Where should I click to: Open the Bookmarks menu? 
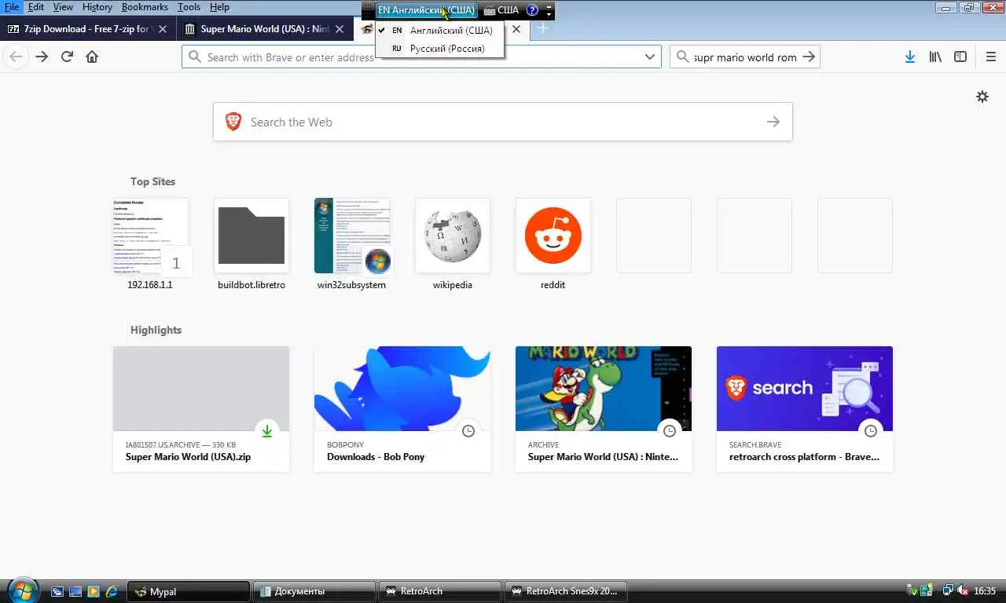coord(145,7)
